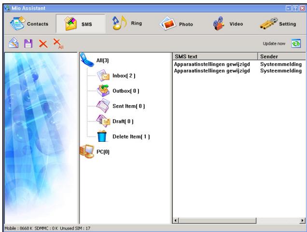Open the Setting tab
Screen dimensions: 307x232
pos(278,24)
